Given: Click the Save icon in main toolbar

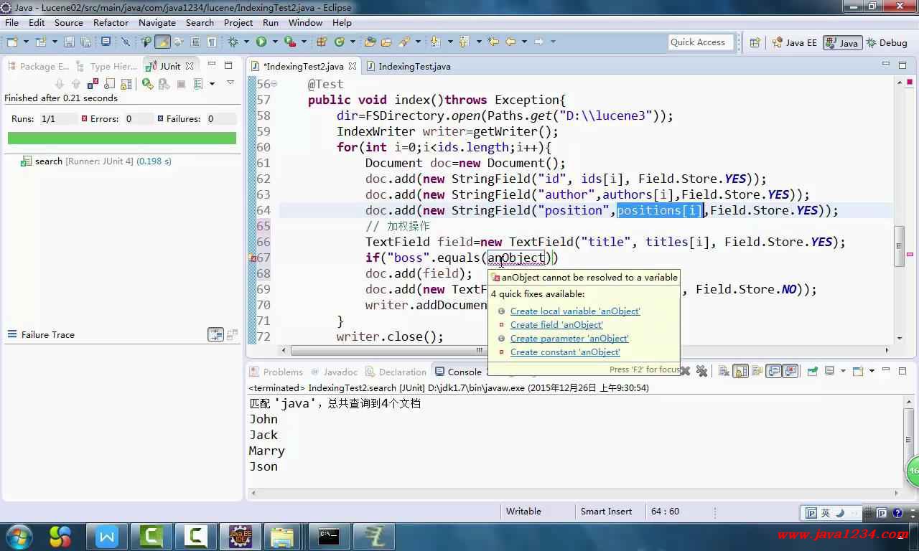Looking at the screenshot, I should click(x=69, y=42).
